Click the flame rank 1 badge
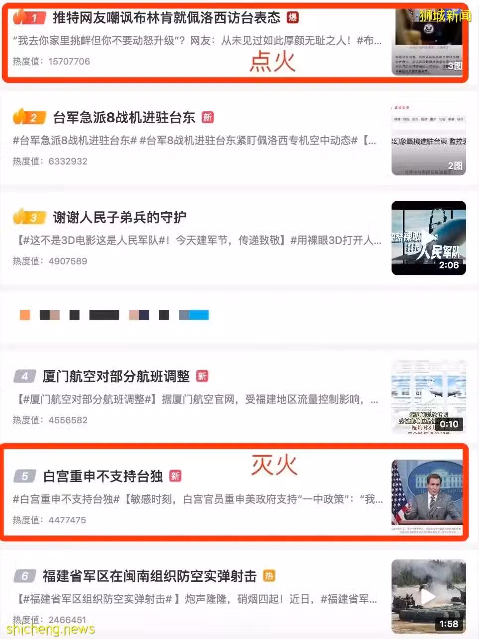 [29, 18]
